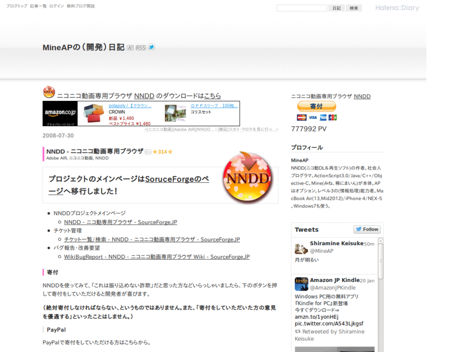Click the JCB card icon
This screenshot has height=352, width=469.
click(333, 118)
